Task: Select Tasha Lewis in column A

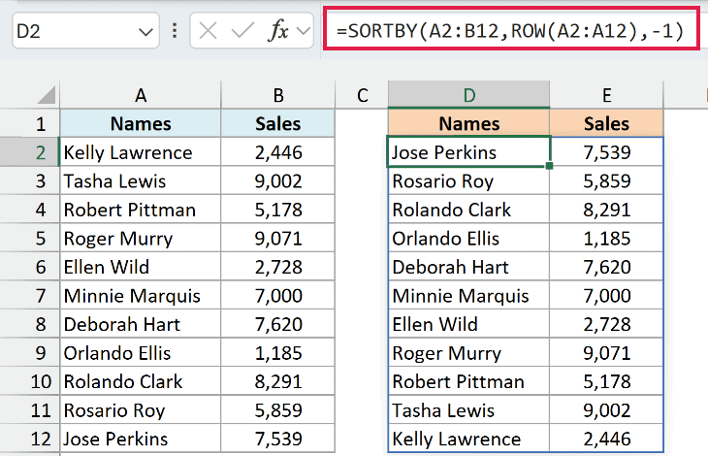Action: [141, 181]
